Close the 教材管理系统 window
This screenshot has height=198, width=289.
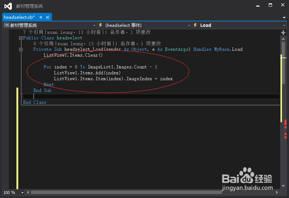coord(282,5)
